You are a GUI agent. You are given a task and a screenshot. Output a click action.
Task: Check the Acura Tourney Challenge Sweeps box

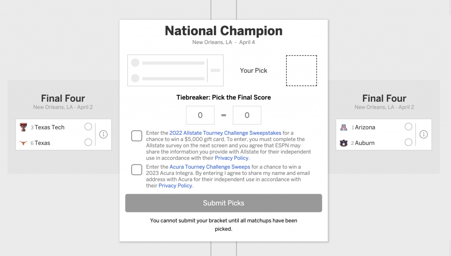(x=137, y=170)
